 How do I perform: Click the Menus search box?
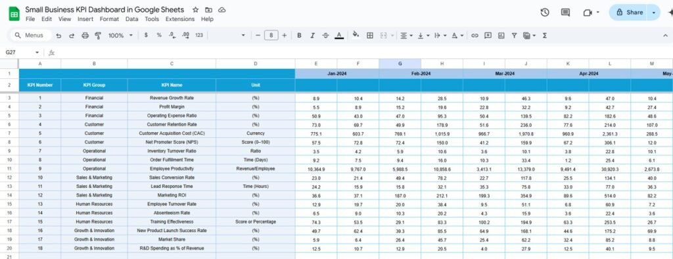point(30,35)
